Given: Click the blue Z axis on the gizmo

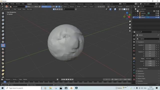Looking at the screenshot, I should point(127,13).
